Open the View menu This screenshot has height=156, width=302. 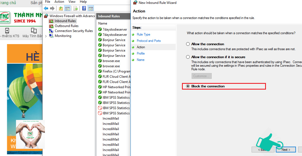(72, 2)
